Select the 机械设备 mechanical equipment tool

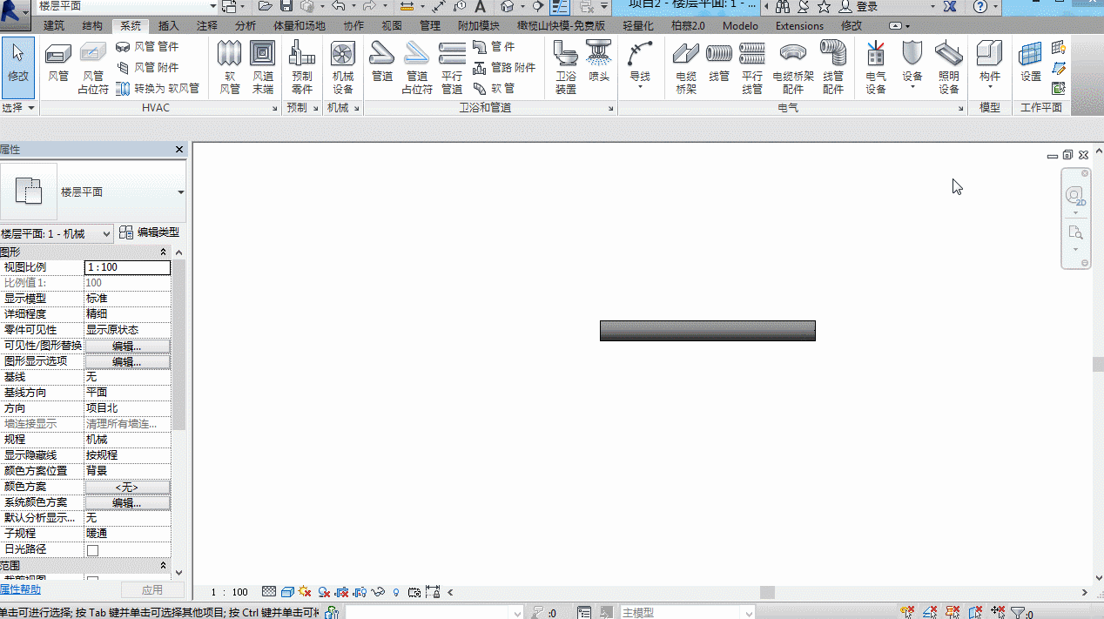tap(343, 67)
